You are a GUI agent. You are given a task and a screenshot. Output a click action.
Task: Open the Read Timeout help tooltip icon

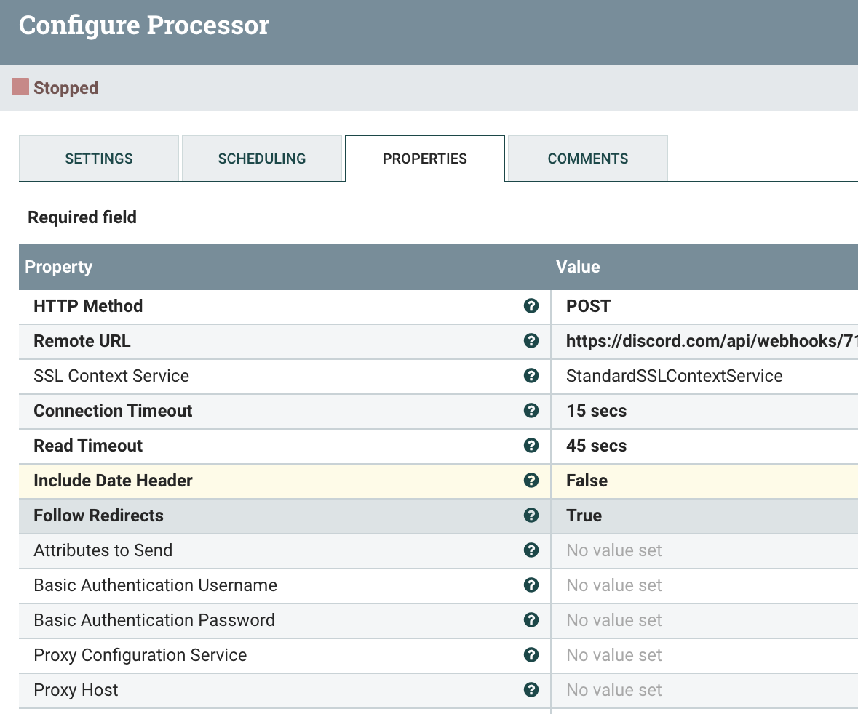click(531, 446)
